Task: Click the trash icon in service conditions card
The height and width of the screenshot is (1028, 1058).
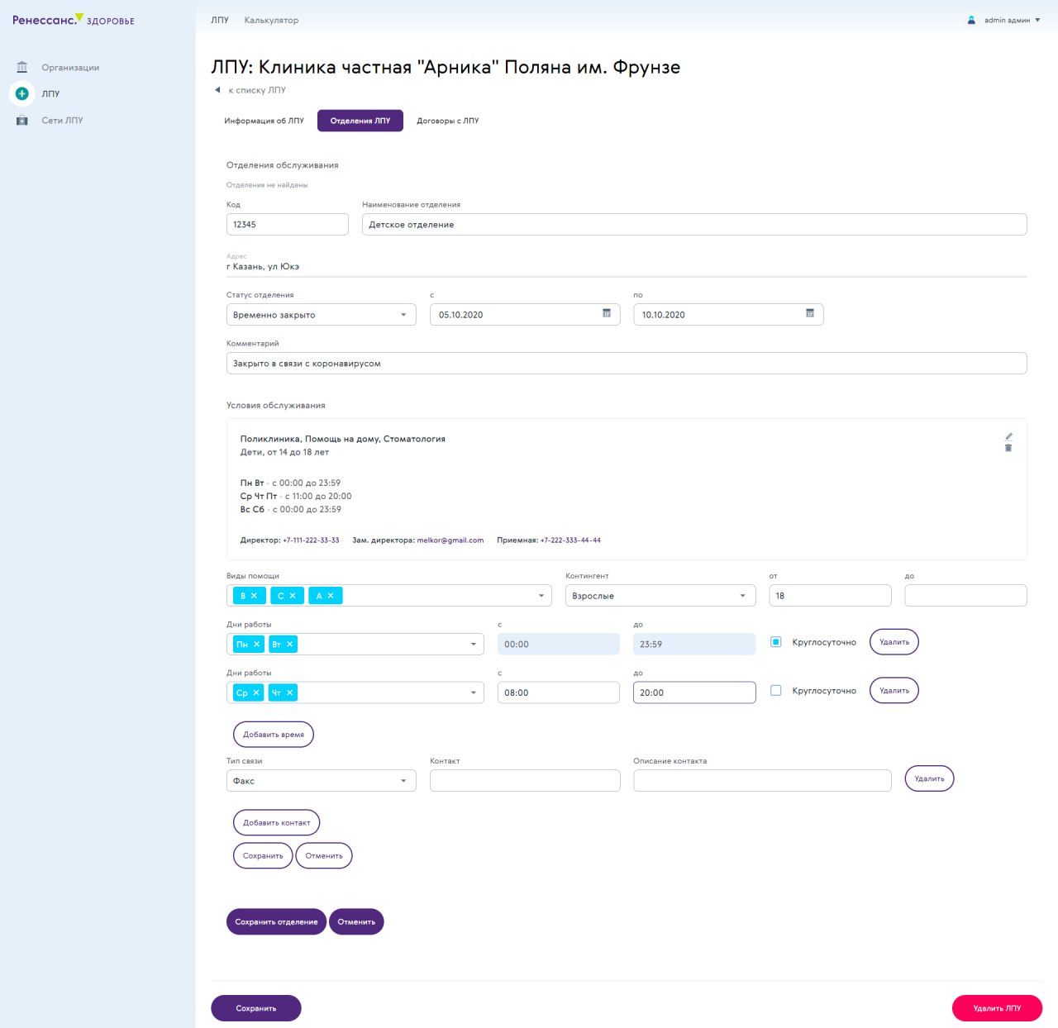Action: coord(1008,448)
